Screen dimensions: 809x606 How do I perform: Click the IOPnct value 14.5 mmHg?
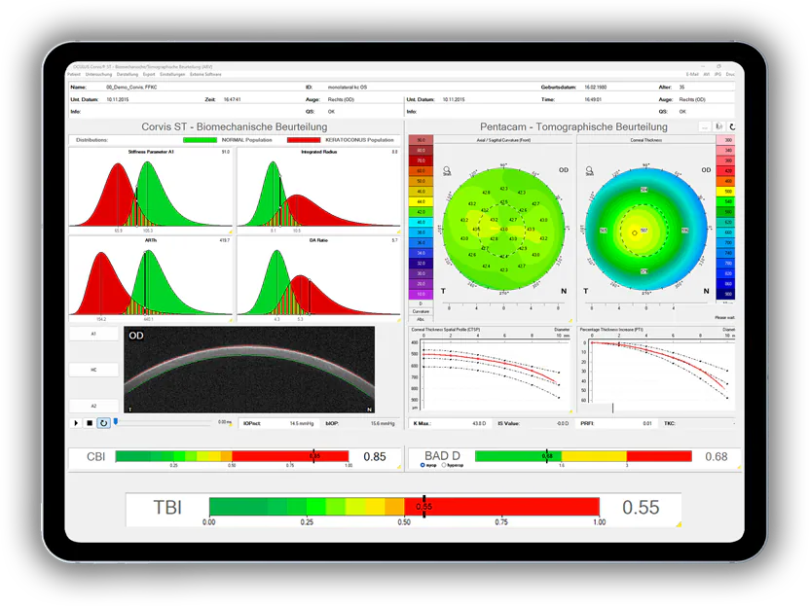302,423
